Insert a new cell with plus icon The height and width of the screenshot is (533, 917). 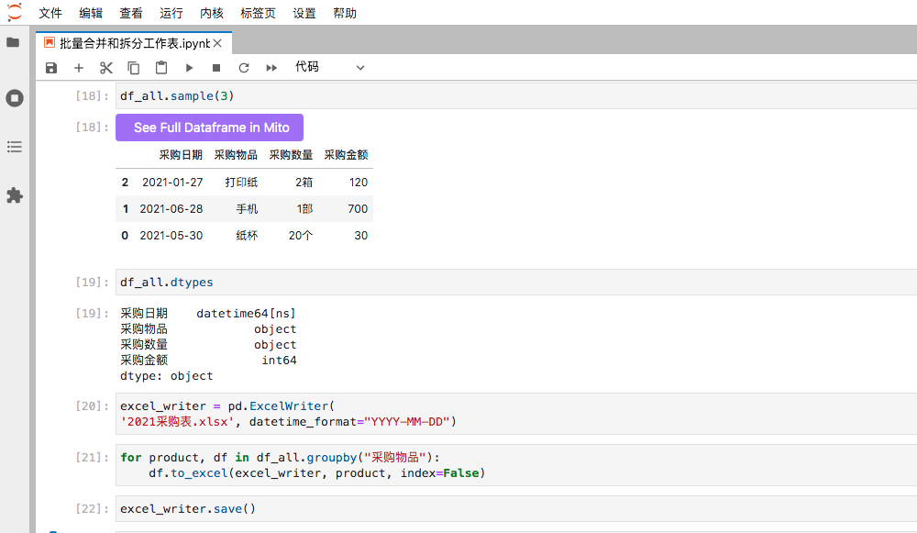(79, 68)
